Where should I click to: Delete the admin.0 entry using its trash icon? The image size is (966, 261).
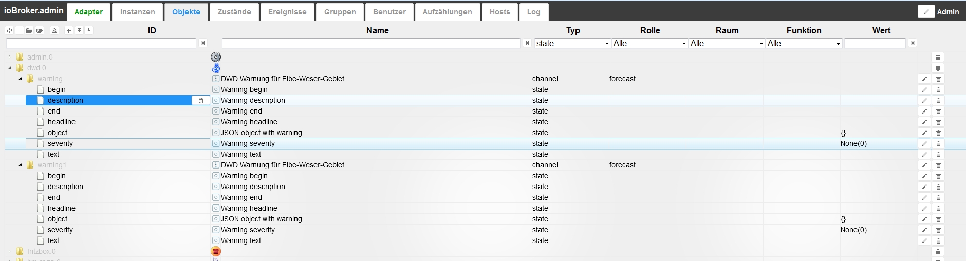(x=938, y=58)
